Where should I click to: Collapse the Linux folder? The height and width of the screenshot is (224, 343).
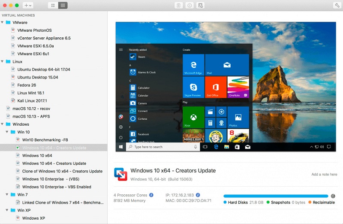click(2, 61)
